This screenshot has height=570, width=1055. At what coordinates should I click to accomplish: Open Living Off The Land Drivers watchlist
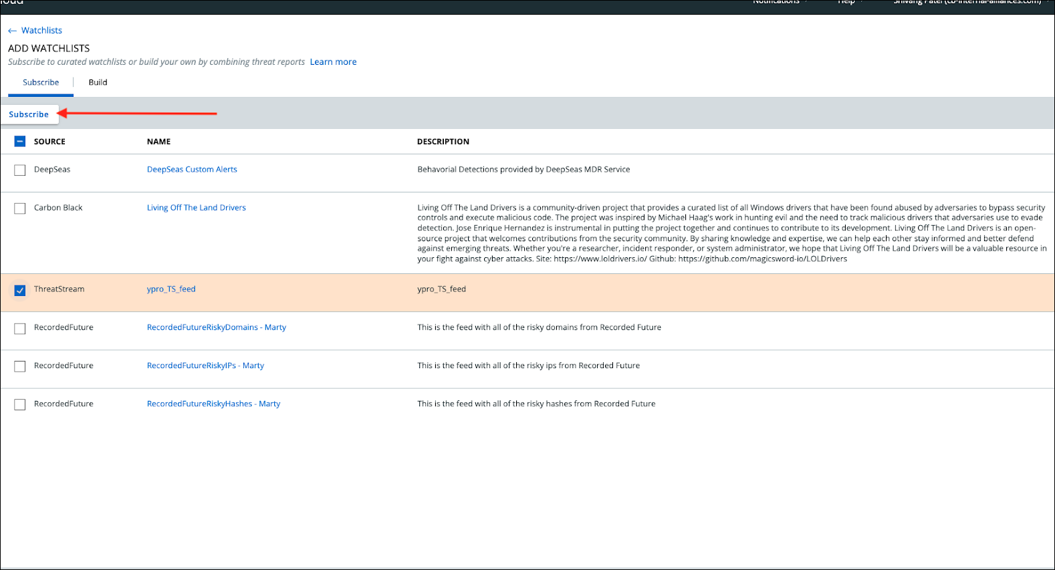coord(197,208)
